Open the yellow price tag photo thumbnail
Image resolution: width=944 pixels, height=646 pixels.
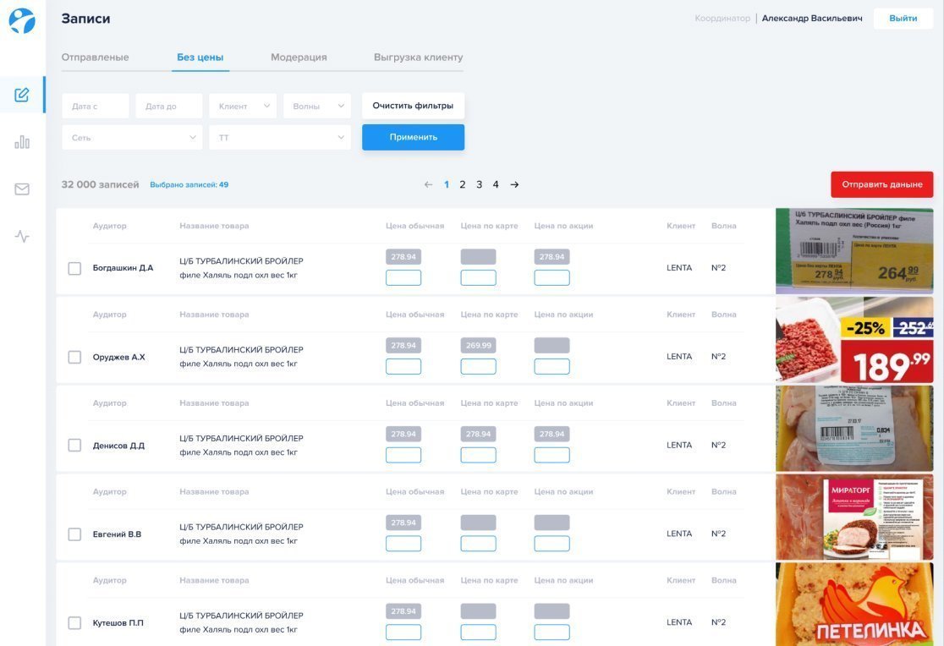point(854,251)
